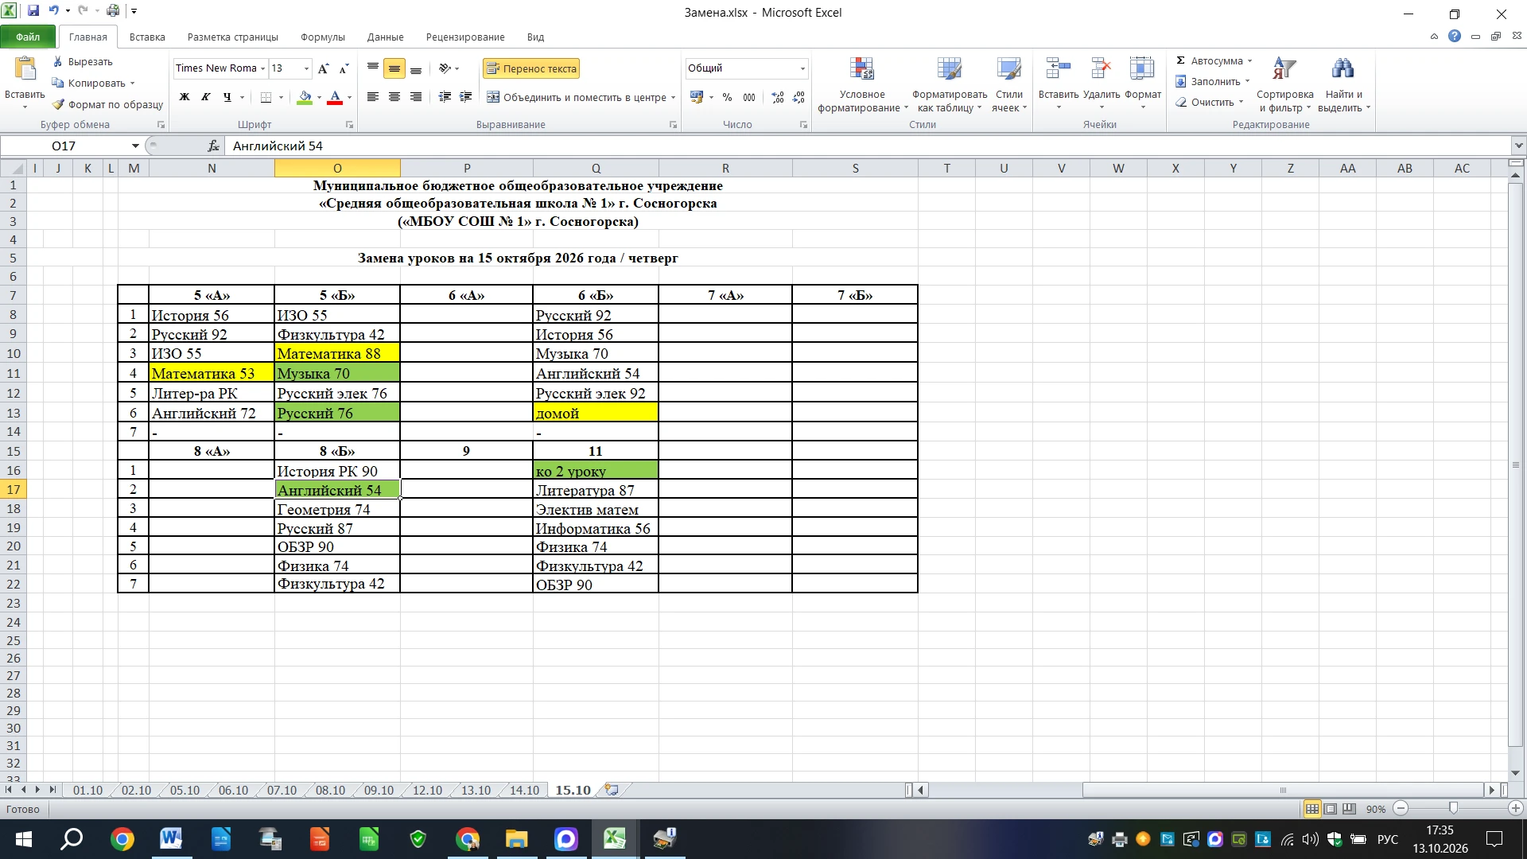Toggle Bold formatting button
Screen dimensions: 1527x859
coord(185,97)
